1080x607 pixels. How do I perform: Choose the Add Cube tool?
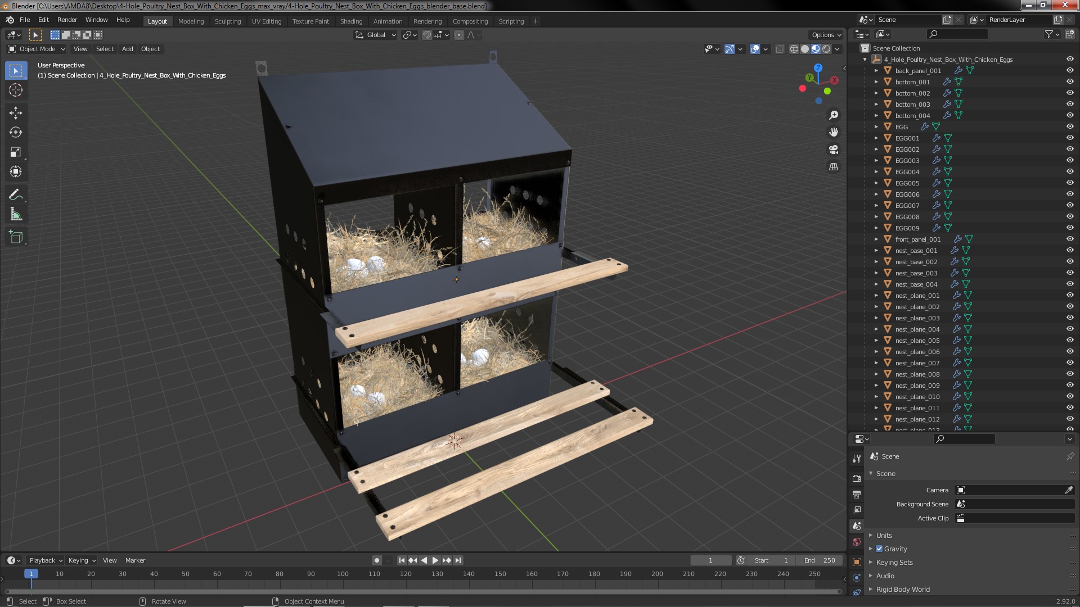(x=16, y=237)
